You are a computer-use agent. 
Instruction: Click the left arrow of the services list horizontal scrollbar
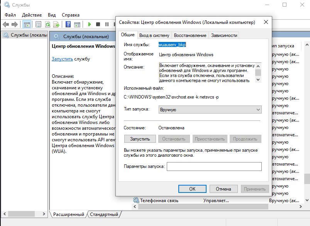coord(135,207)
